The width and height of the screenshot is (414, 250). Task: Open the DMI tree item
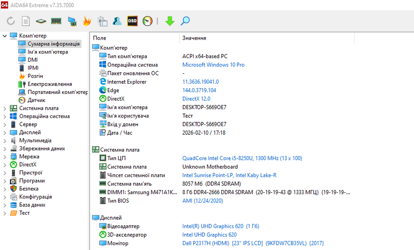(x=33, y=60)
